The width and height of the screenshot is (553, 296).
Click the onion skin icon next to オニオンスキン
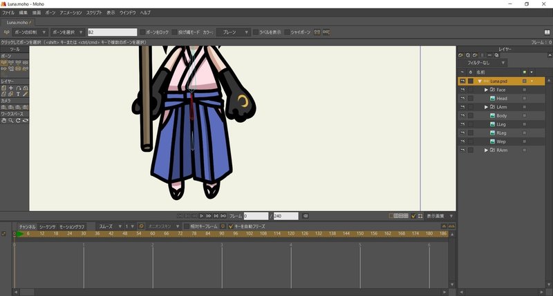click(141, 226)
